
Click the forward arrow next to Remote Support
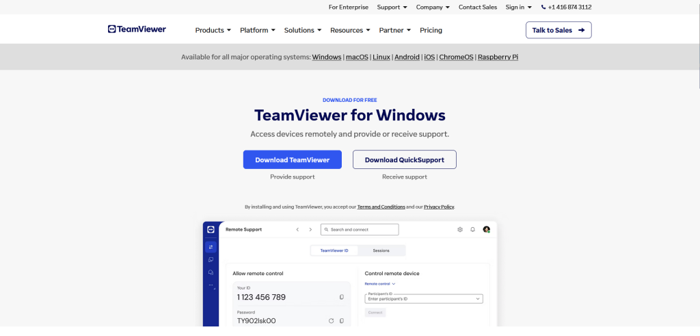coord(310,230)
